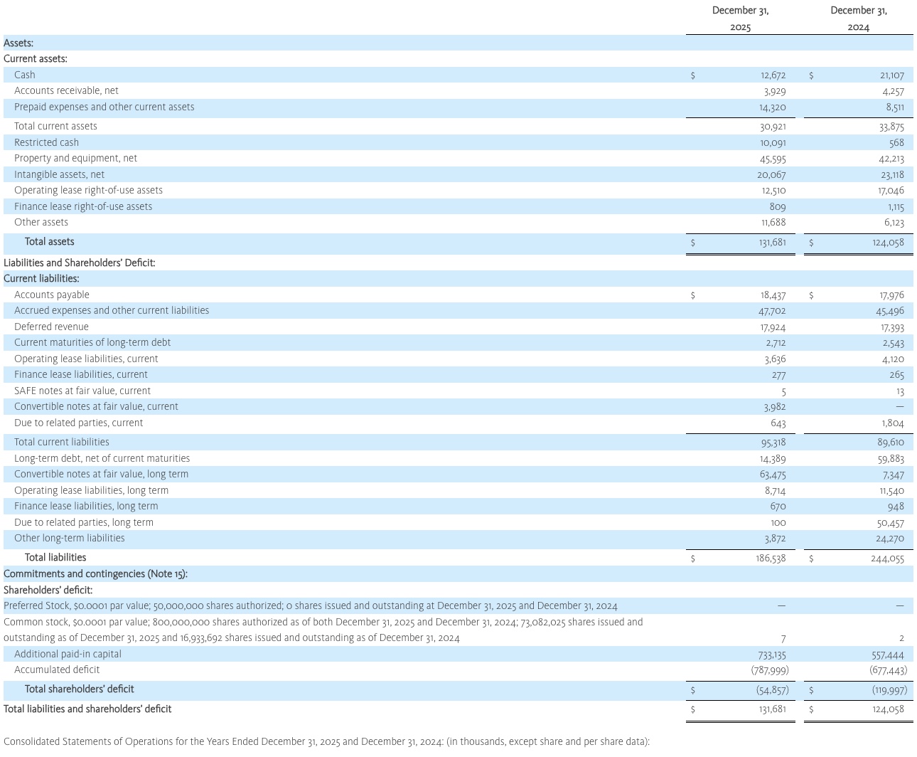Click the December 31, 2024 column header
Viewport: 917px width, 757px height.
(859, 19)
